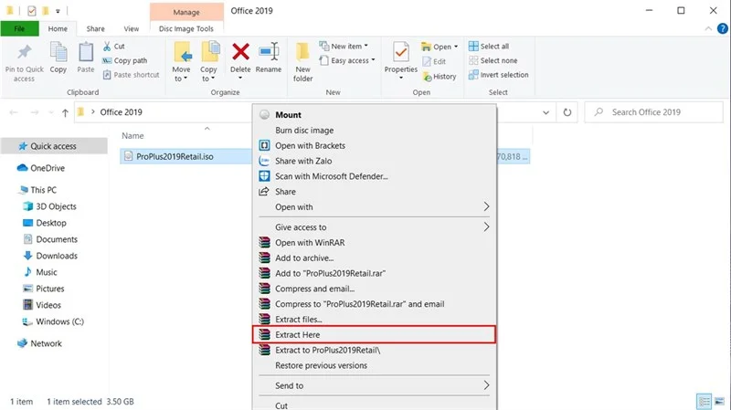Choose Extract to ProPlus2019Retail\

point(376,350)
